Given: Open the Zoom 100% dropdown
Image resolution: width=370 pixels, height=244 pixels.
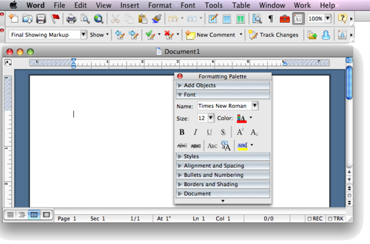Looking at the screenshot, I should tap(328, 19).
